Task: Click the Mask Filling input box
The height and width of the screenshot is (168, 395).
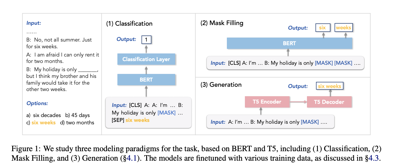Action: [285, 63]
